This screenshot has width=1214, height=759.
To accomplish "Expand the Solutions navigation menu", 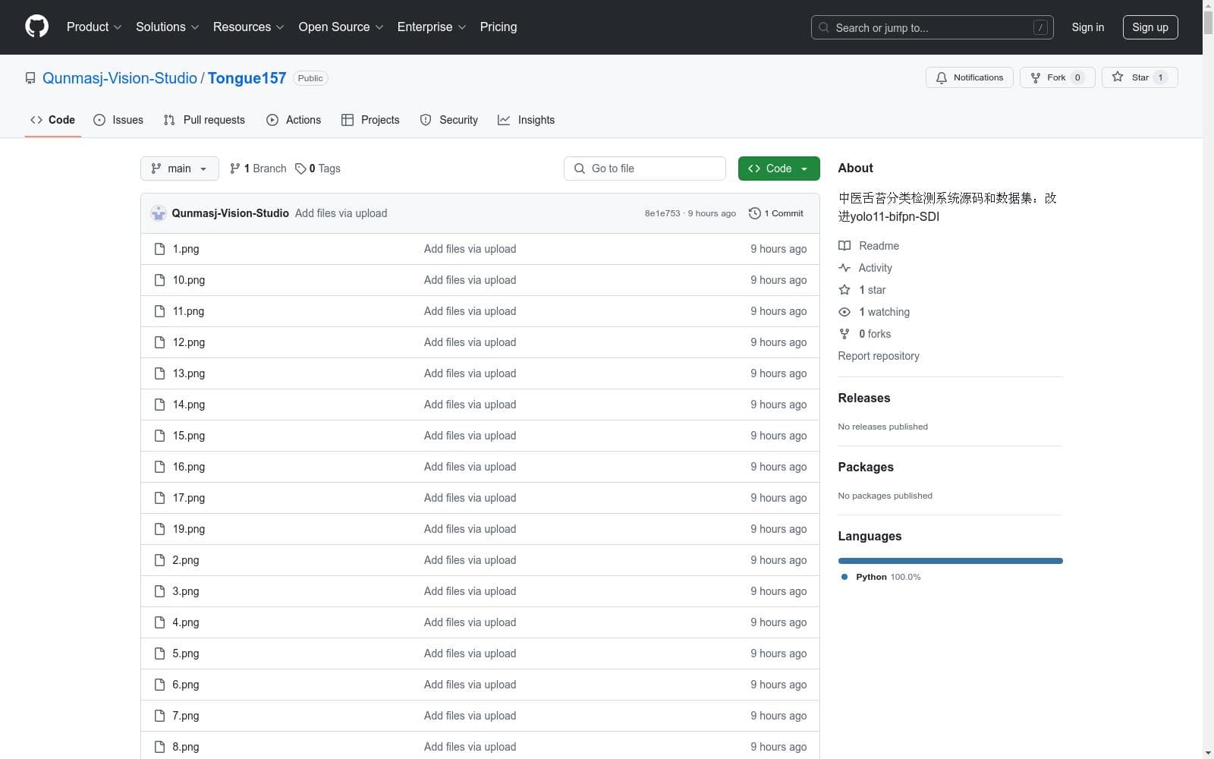I will tap(167, 27).
